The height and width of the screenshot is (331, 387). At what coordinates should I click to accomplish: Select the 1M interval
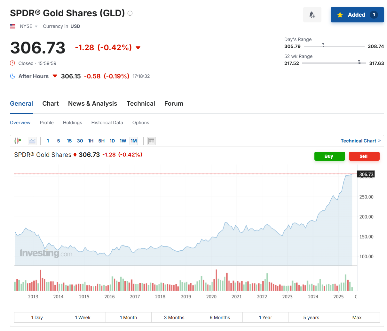[134, 141]
